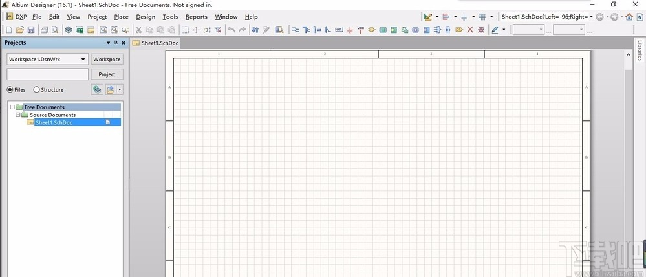Undo the last action
The height and width of the screenshot is (277, 646).
[x=231, y=30]
